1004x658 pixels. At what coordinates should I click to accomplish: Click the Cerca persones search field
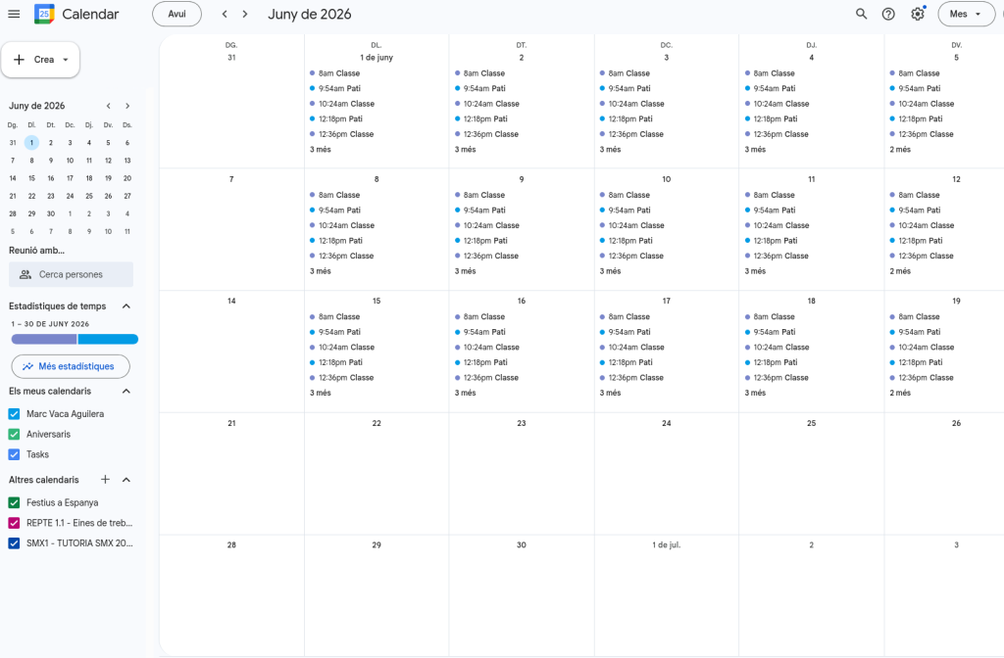tap(71, 274)
